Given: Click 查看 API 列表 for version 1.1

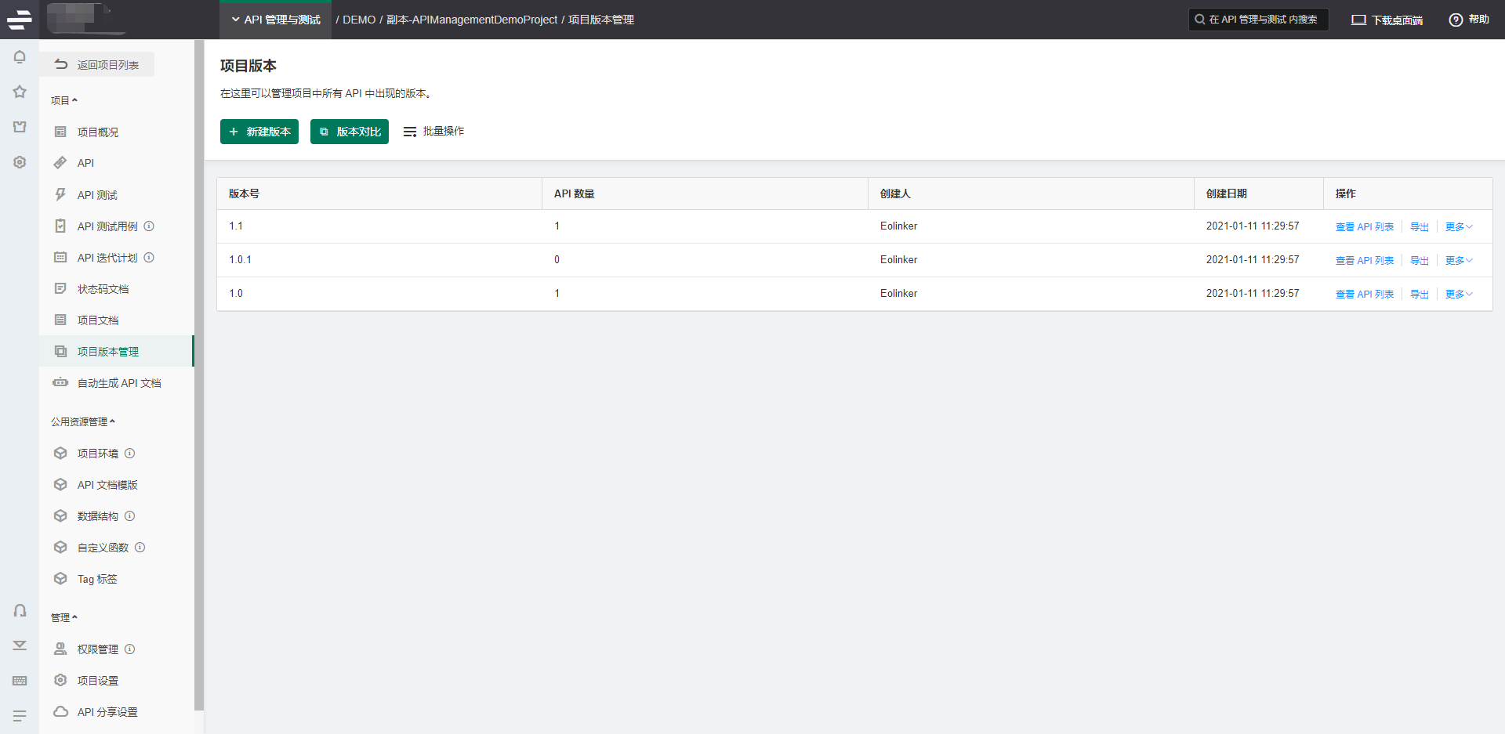Looking at the screenshot, I should click(1365, 227).
